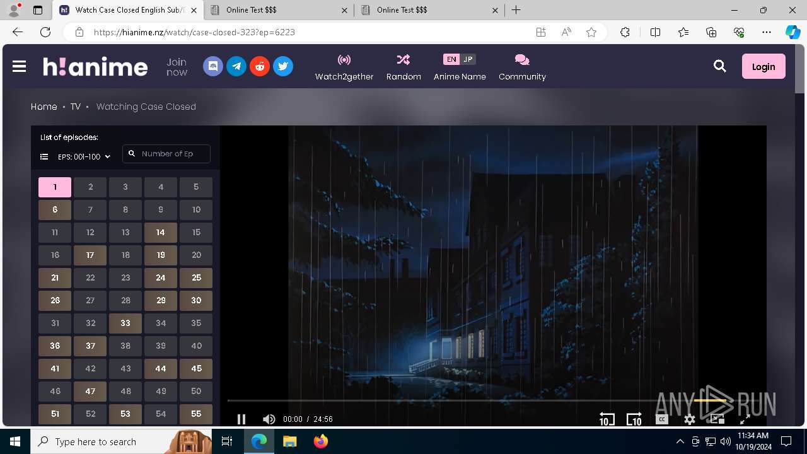
Task: Switch anime names to EN
Action: click(x=451, y=59)
